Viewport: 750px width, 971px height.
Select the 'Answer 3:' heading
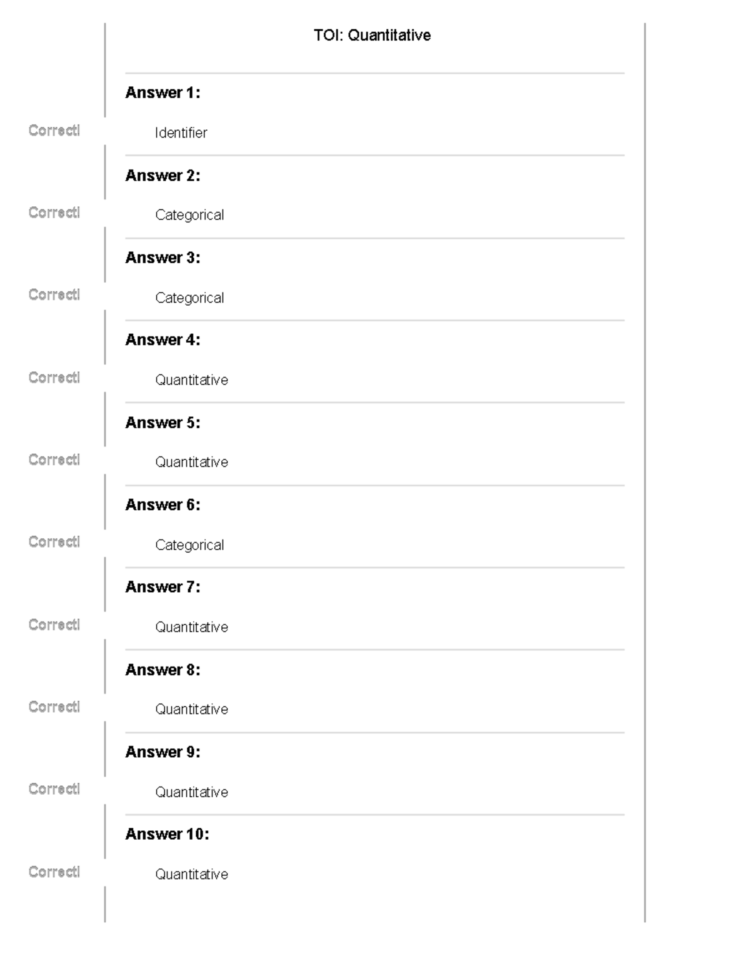point(162,258)
